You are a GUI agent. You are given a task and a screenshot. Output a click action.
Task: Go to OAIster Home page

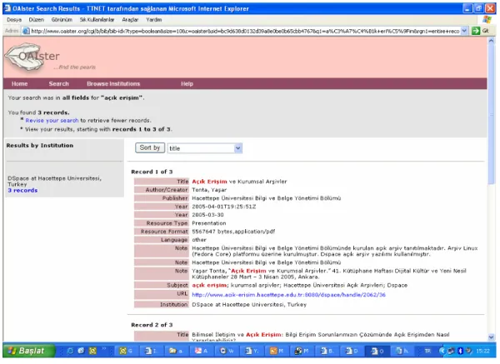[x=19, y=84]
